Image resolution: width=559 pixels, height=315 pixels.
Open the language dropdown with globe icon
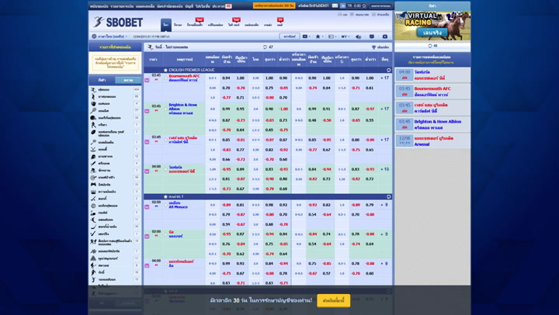point(109,36)
